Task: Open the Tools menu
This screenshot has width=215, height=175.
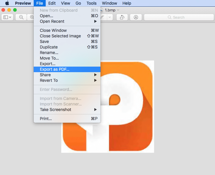Action: pos(91,3)
